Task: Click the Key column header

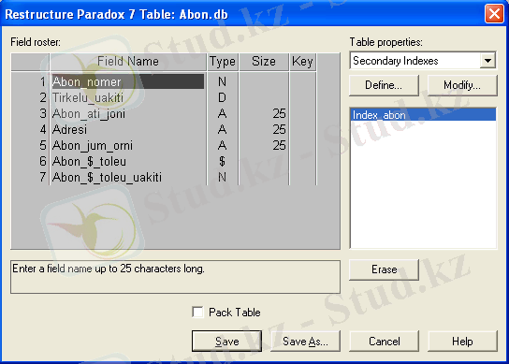Action: click(x=302, y=62)
